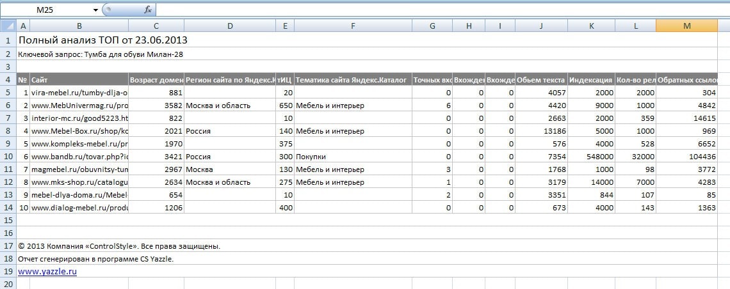Select cell mebel-dlya-doma.ru/Mebel
The image size is (730, 289).
tap(79, 195)
